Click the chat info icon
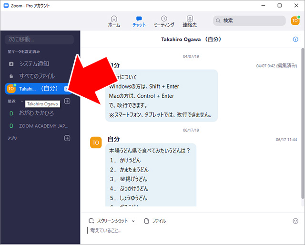 pyautogui.click(x=295, y=39)
